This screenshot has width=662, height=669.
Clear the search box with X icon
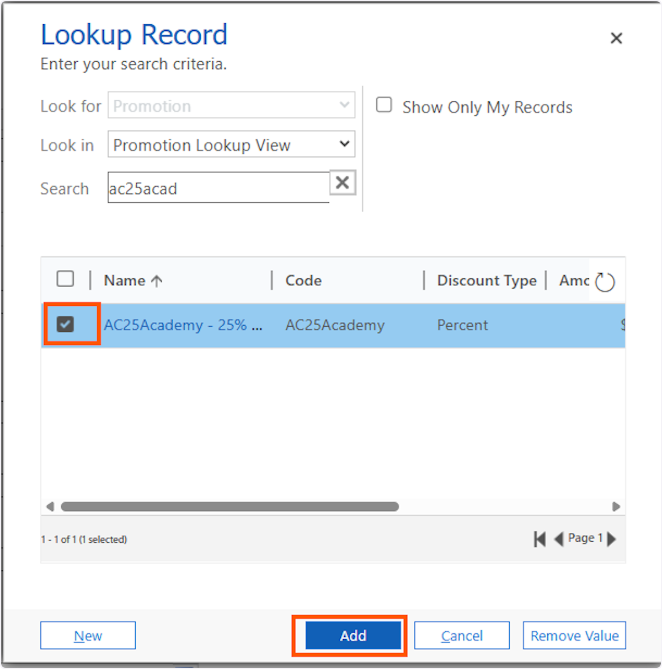pos(343,182)
